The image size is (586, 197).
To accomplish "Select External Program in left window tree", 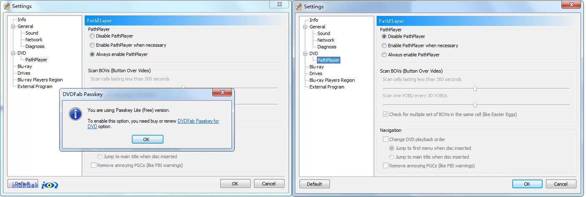I will coord(35,86).
